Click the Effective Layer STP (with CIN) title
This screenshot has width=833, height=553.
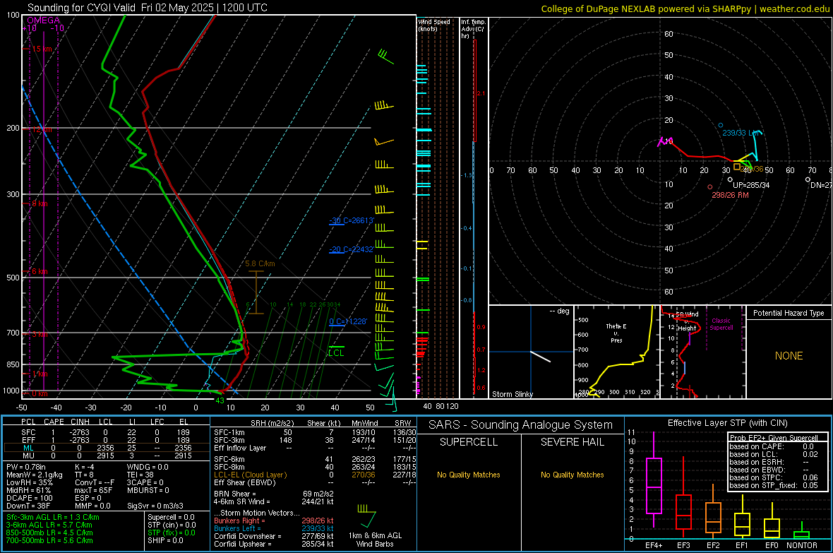coord(727,423)
